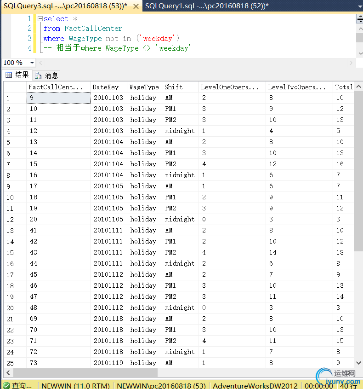Click the FactCallCent... column header
Image resolution: width=363 pixels, height=389 pixels.
(x=58, y=87)
